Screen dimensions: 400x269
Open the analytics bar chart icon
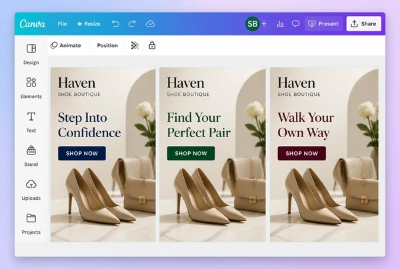point(280,24)
